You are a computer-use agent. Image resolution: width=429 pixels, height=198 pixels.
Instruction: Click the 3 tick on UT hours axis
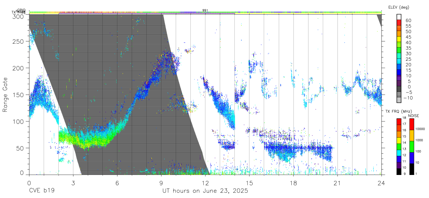(73, 183)
